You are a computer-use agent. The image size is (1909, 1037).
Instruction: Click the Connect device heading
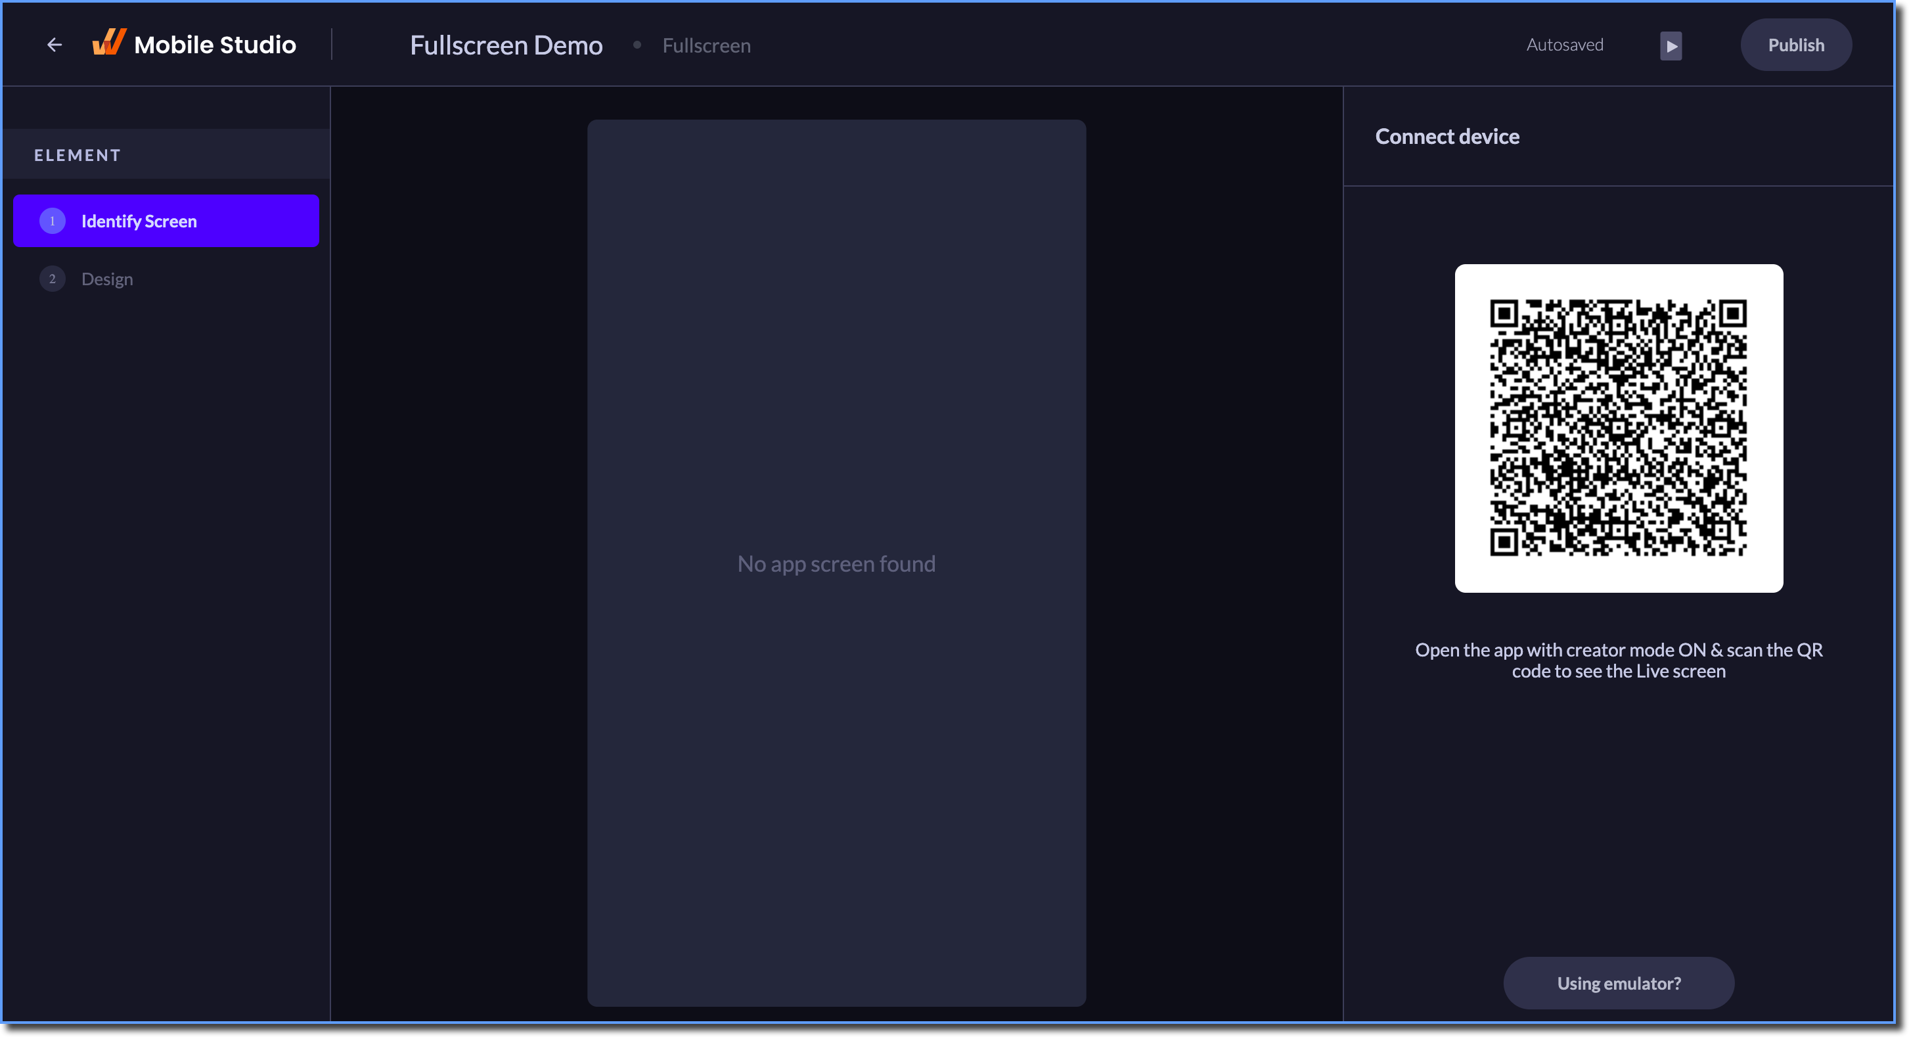(1447, 137)
